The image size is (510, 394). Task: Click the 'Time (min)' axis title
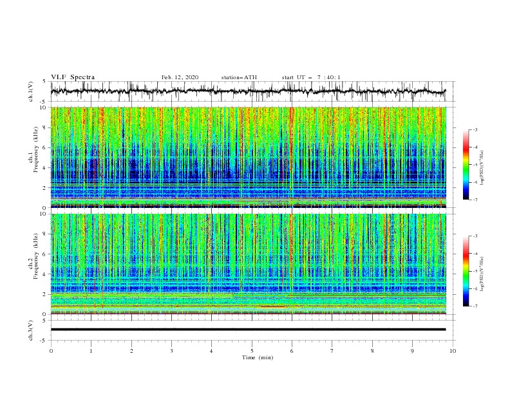click(258, 357)
